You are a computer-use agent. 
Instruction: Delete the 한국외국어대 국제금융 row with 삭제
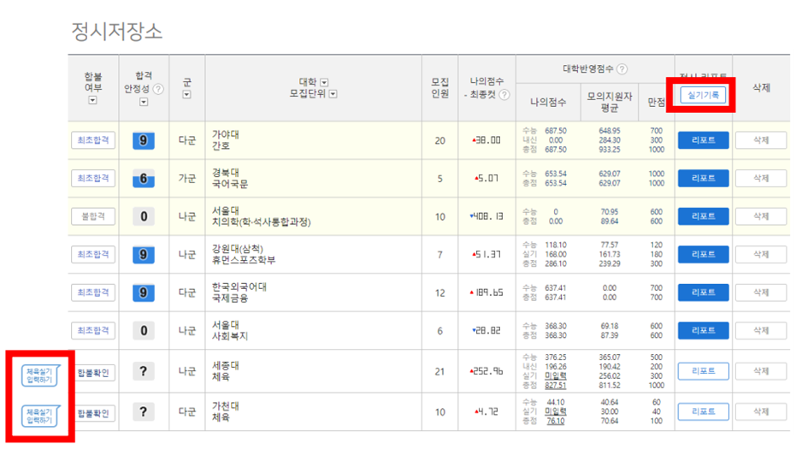(761, 292)
